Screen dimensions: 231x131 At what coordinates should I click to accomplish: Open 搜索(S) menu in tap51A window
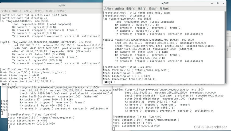pyautogui.click(x=39, y=11)
